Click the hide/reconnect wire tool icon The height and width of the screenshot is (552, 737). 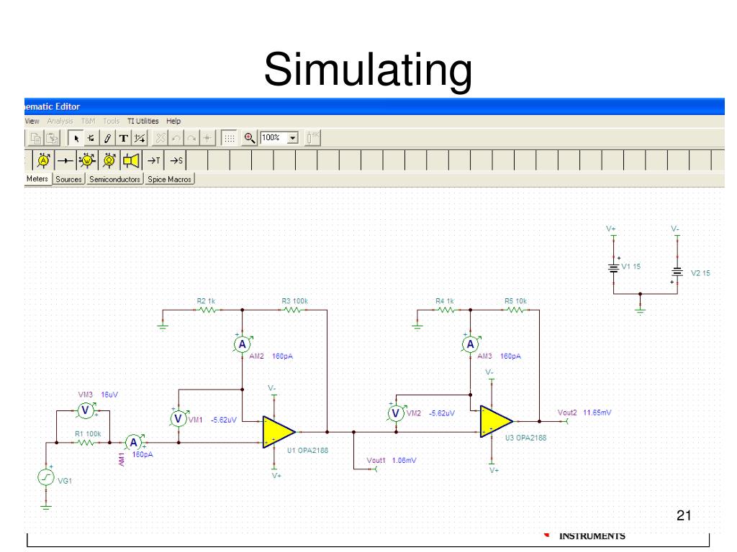tap(140, 138)
